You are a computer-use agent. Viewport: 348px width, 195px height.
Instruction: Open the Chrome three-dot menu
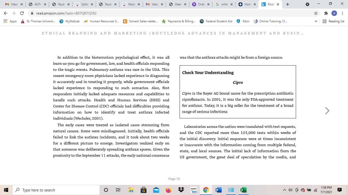tap(343, 13)
